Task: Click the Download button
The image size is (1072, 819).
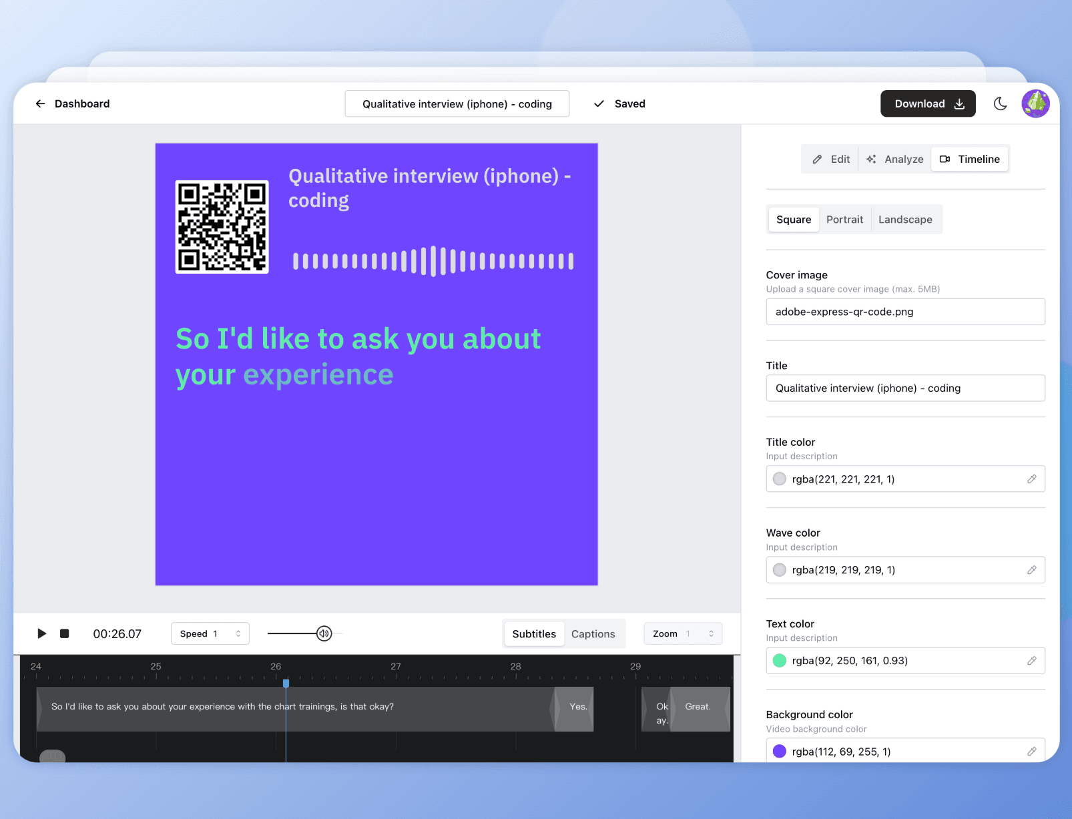Action: (x=928, y=103)
